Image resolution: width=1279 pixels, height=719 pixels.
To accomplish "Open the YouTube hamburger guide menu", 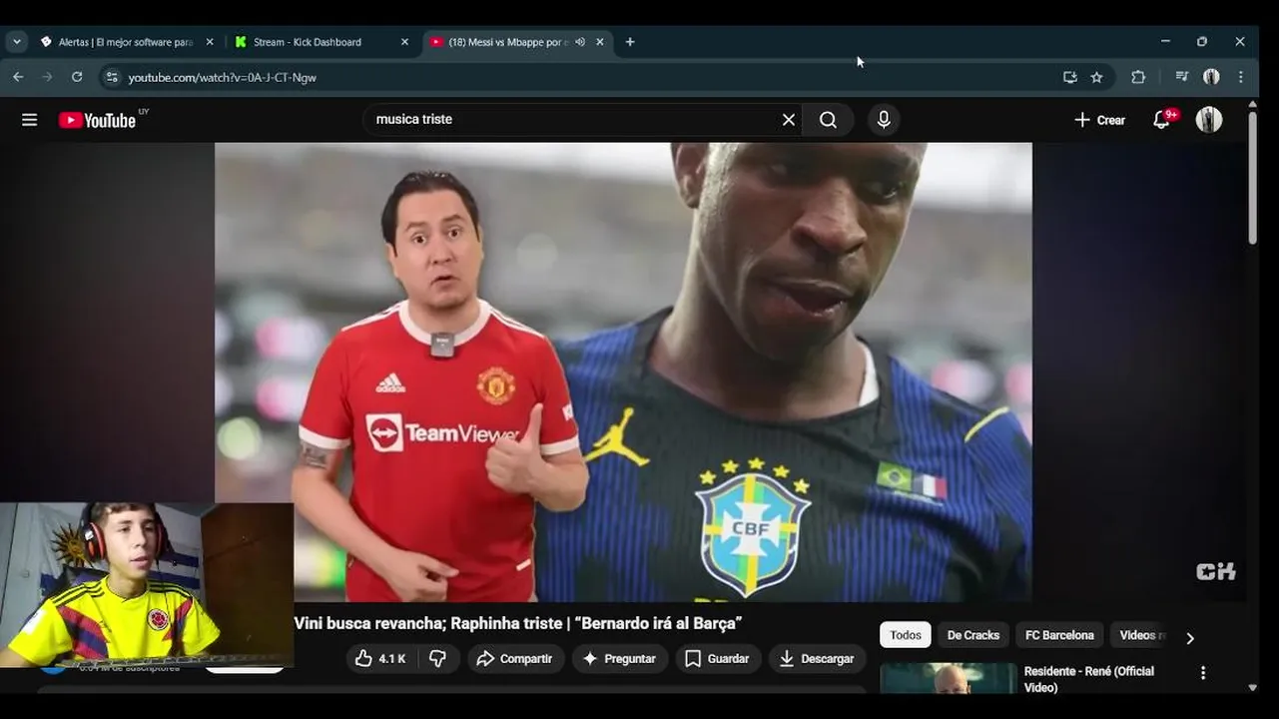I will tap(30, 120).
